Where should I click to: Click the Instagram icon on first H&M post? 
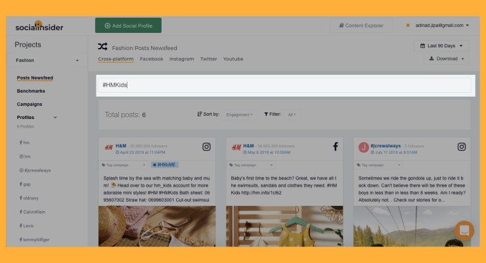click(206, 147)
